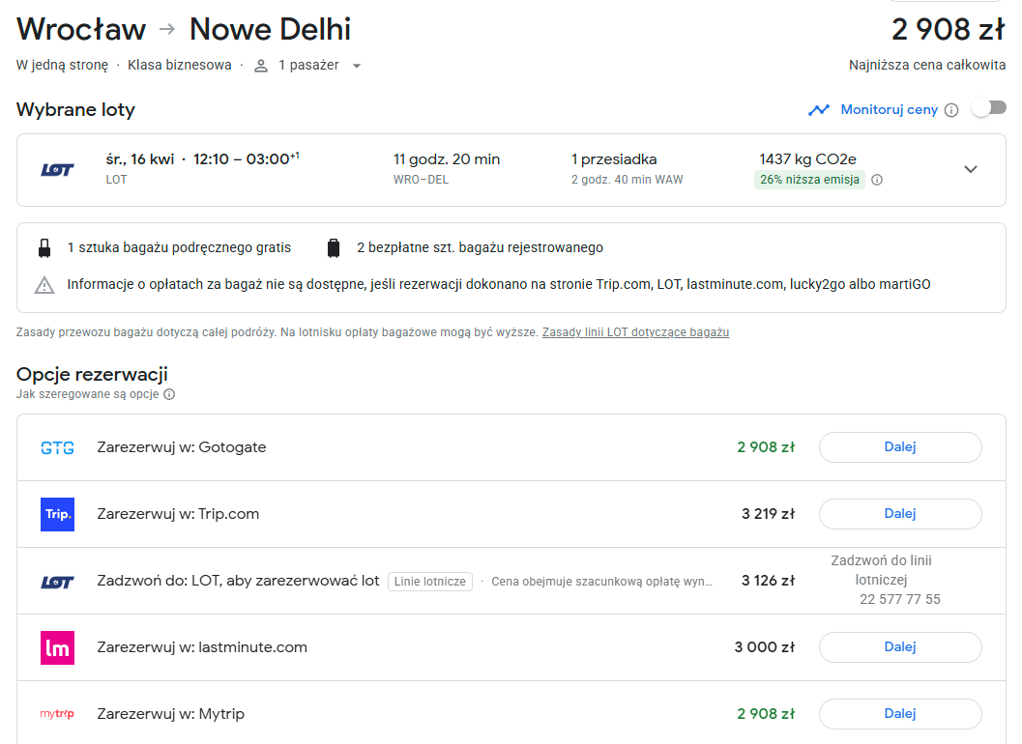Select Zarezerwuj w: Trip.com text
This screenshot has width=1022, height=744.
coord(178,514)
